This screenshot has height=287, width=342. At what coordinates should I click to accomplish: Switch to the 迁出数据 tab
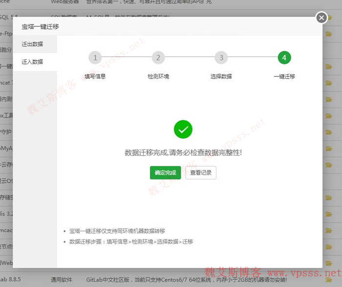pos(32,44)
